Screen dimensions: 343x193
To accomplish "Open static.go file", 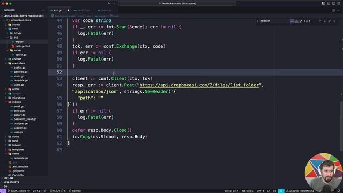I will (x=24, y=76).
